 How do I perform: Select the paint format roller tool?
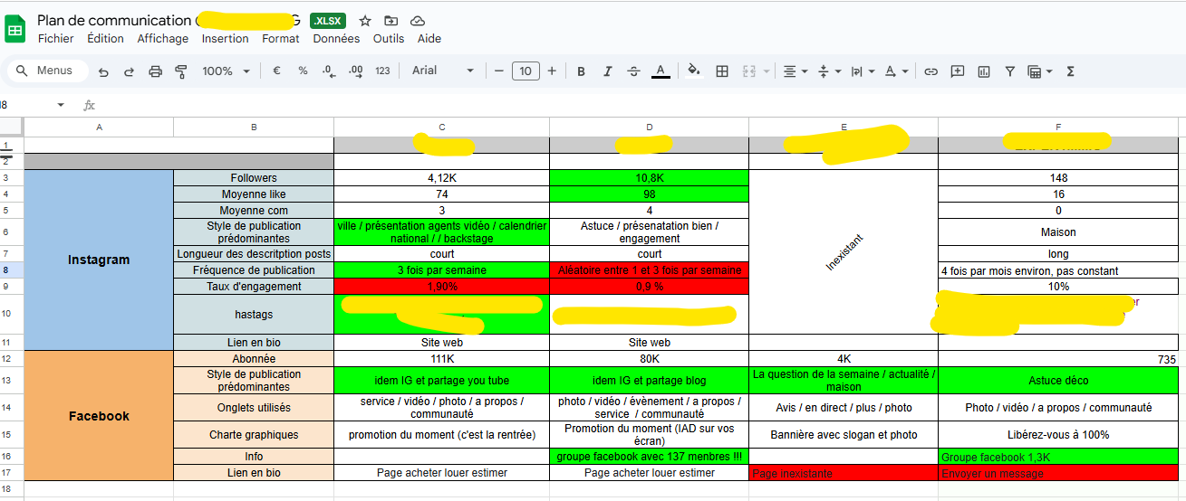click(x=180, y=71)
